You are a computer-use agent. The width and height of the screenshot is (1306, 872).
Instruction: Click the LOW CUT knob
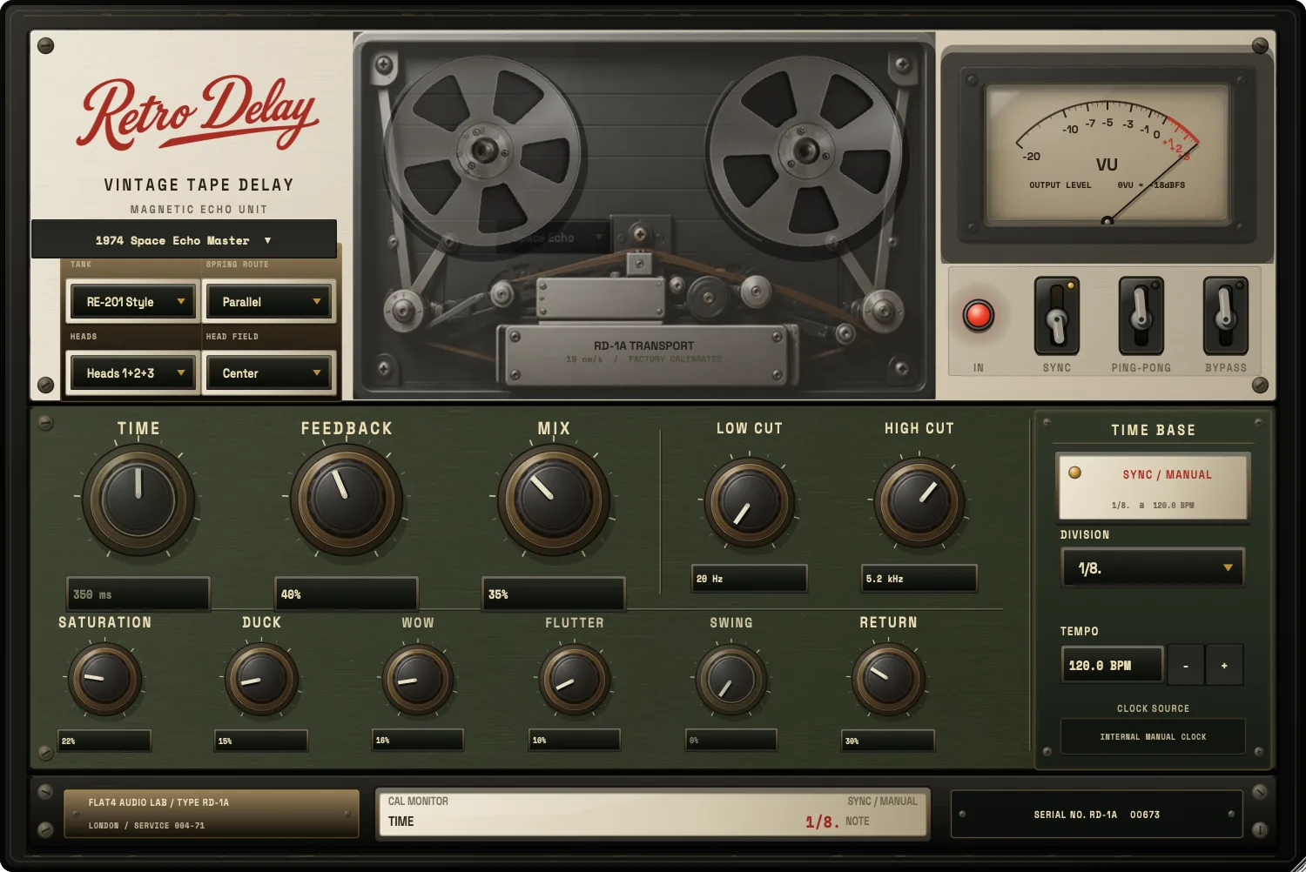click(749, 502)
